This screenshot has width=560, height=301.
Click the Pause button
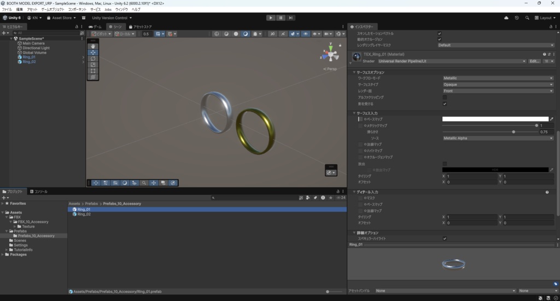(281, 18)
